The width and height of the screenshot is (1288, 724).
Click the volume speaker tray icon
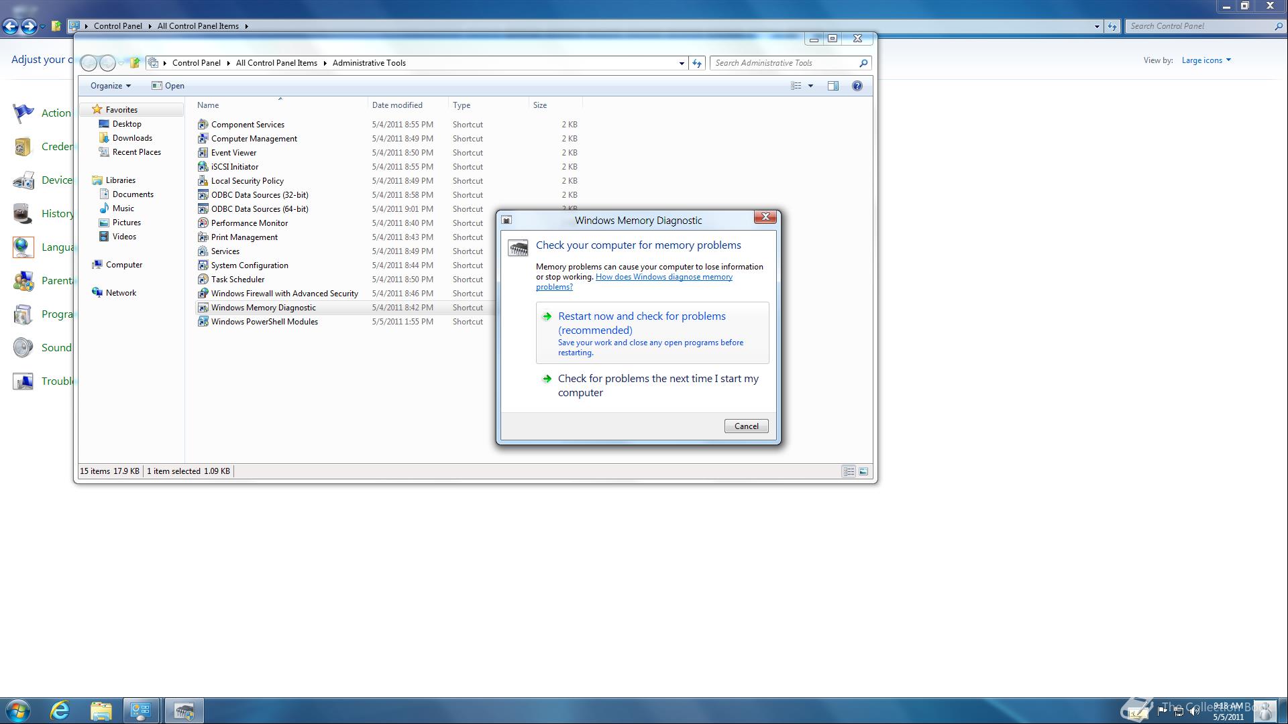1194,712
